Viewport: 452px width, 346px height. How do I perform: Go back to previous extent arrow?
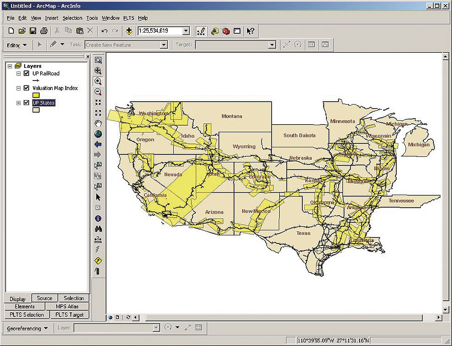coord(98,144)
